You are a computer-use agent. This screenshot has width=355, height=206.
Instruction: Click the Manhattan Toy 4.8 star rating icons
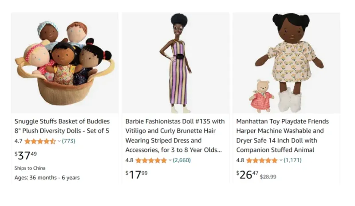coord(262,160)
